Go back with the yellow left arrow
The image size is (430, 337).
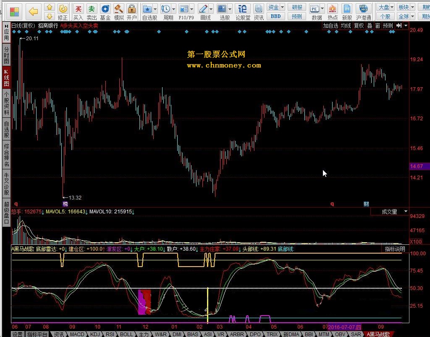pyautogui.click(x=34, y=11)
